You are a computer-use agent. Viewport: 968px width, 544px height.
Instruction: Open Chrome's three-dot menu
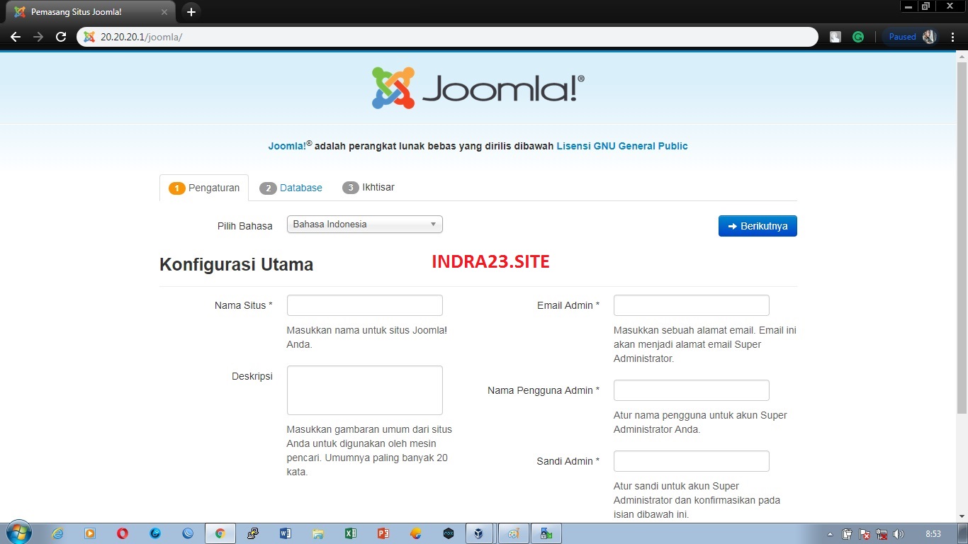[953, 37]
